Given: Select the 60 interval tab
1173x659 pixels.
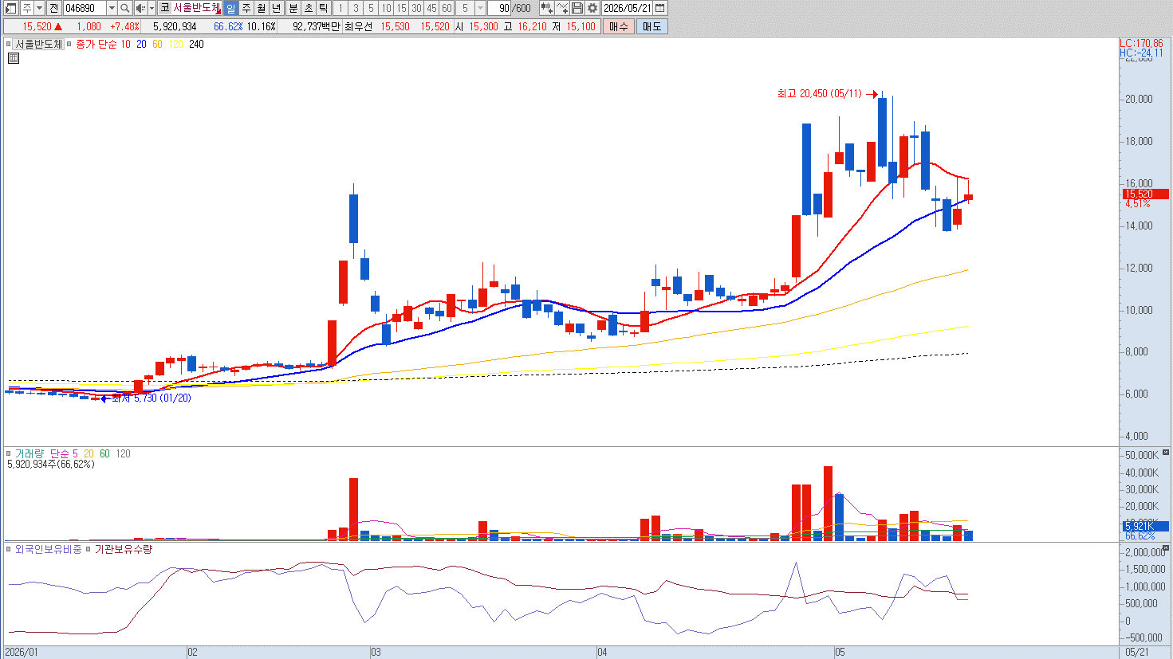Looking at the screenshot, I should [x=447, y=8].
